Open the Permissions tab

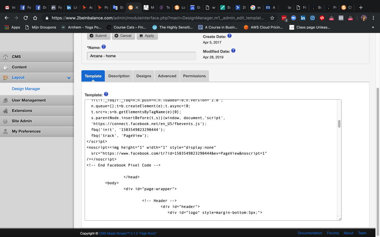click(x=194, y=76)
